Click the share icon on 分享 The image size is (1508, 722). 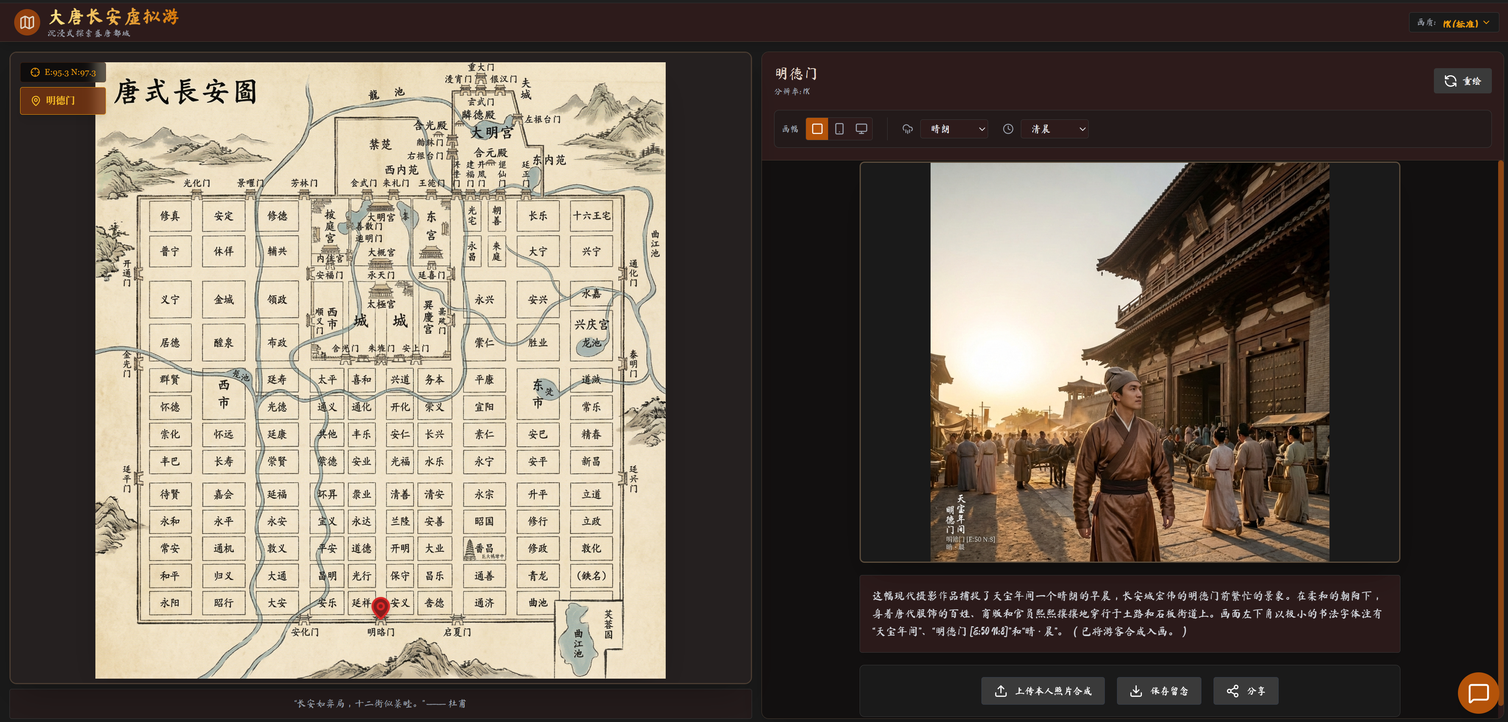(1232, 691)
